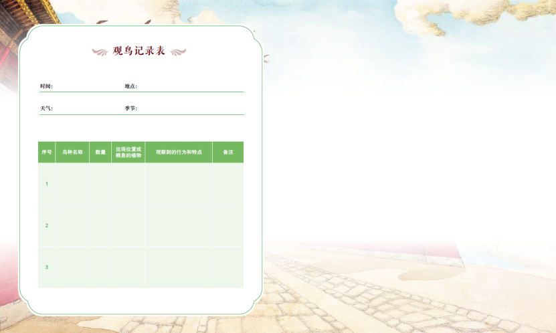Select the 时间 field line
The image size is (556, 333).
(x=82, y=86)
